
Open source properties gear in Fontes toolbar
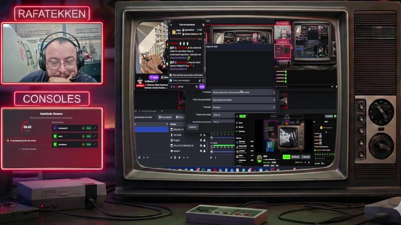coord(180,157)
